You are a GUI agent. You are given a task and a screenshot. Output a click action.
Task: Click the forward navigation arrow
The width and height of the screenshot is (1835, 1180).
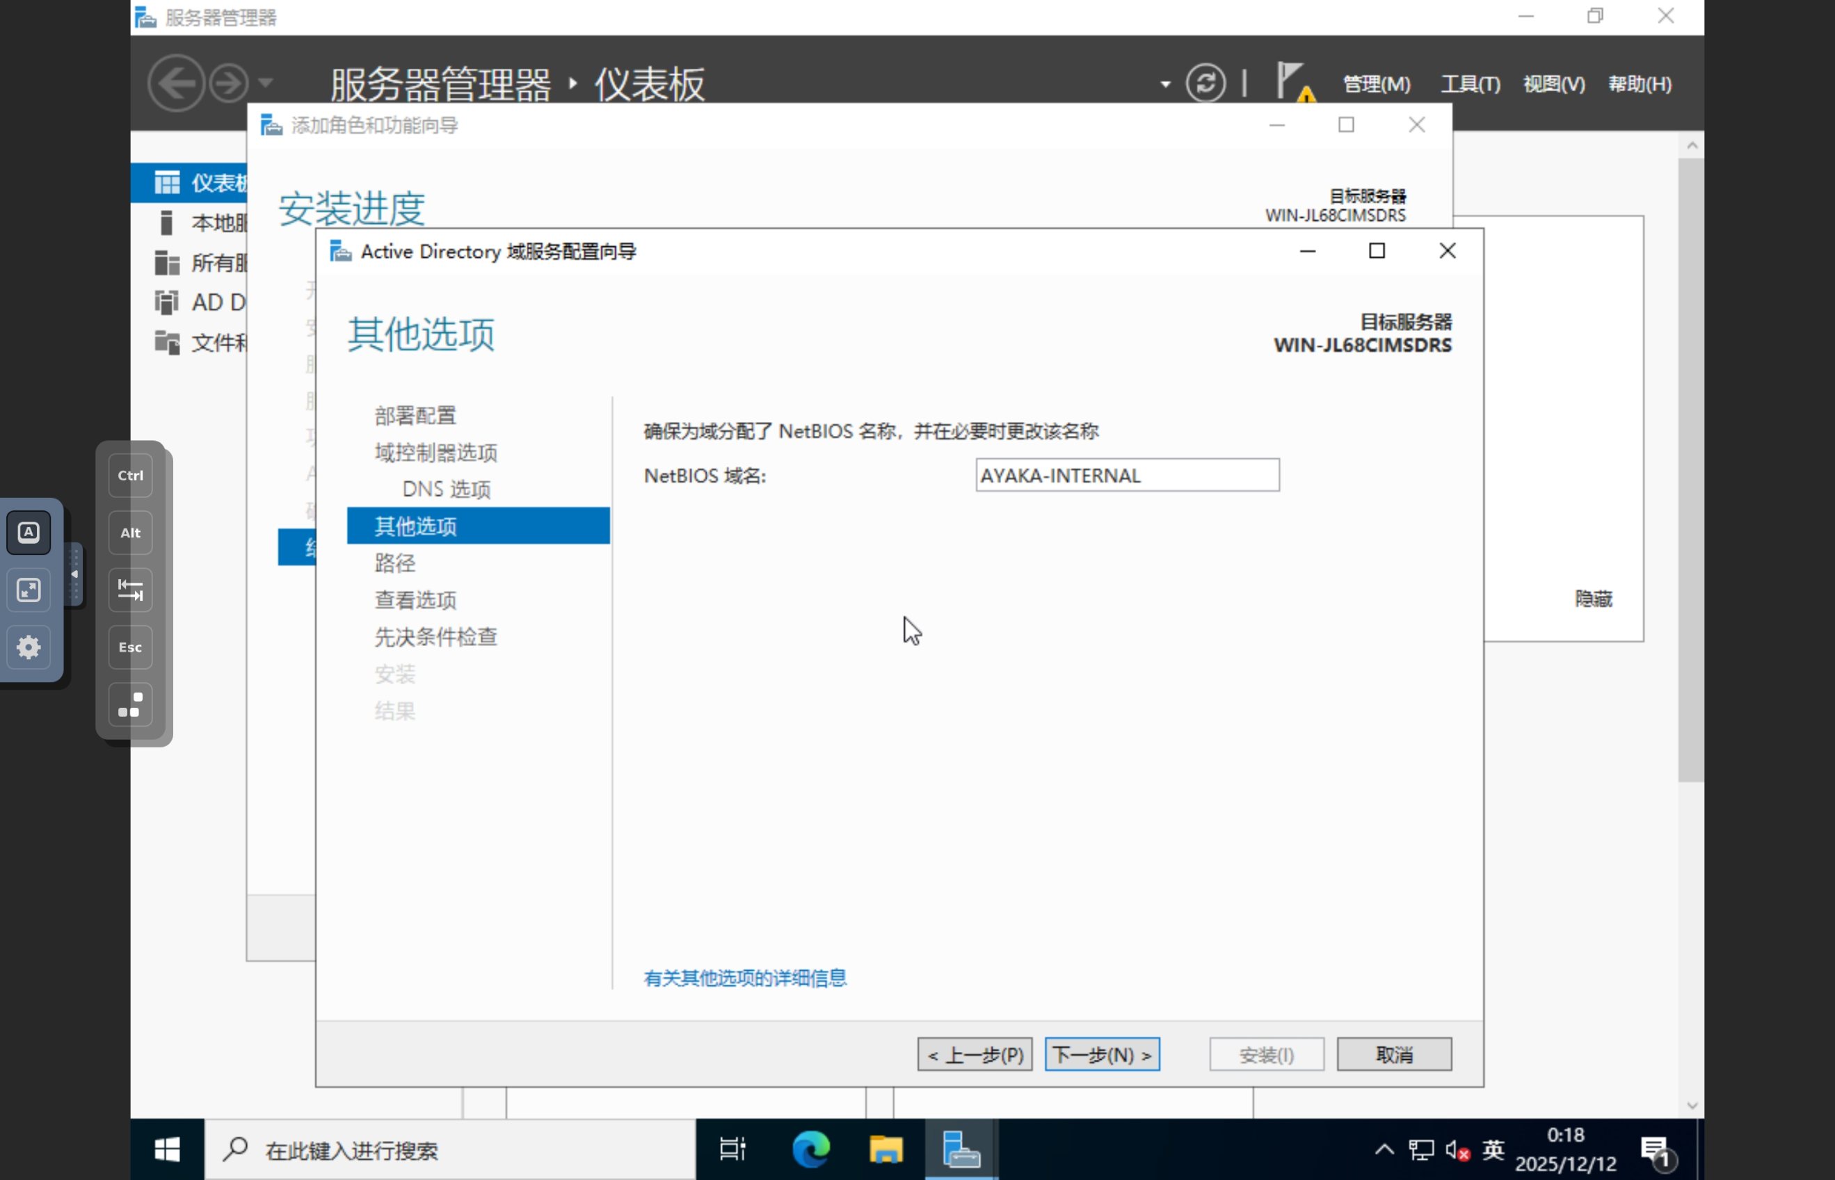pyautogui.click(x=228, y=83)
